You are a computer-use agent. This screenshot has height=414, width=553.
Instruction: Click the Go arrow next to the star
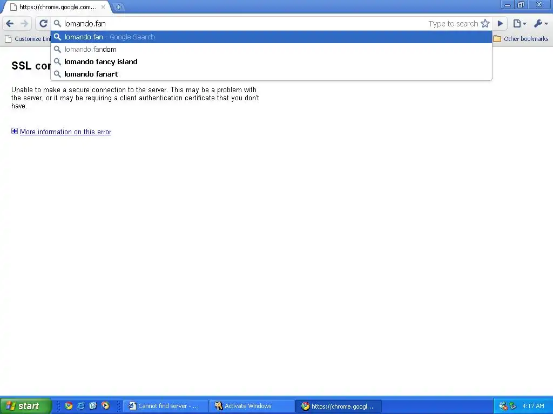(500, 24)
